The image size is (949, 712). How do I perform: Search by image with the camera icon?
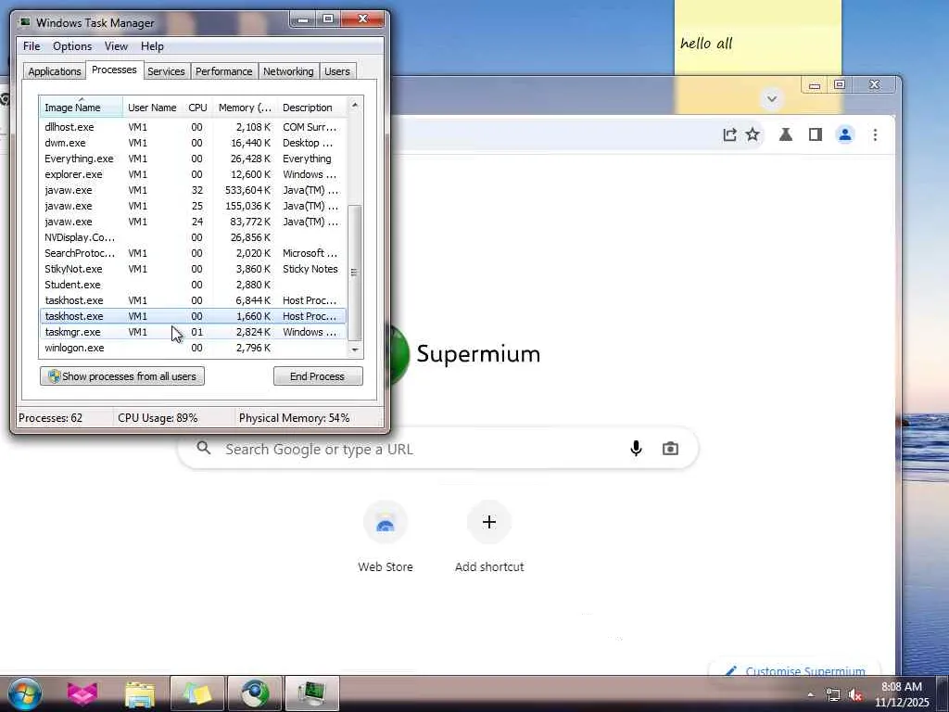click(x=670, y=449)
